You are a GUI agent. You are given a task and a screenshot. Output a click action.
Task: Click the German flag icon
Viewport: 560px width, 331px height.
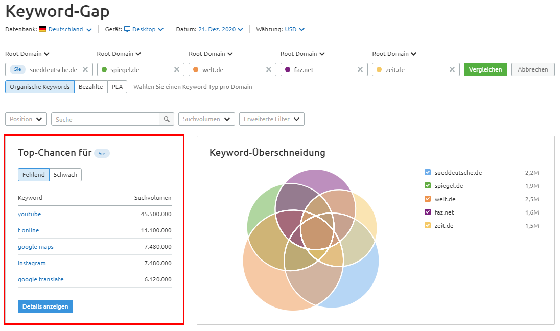pos(42,29)
